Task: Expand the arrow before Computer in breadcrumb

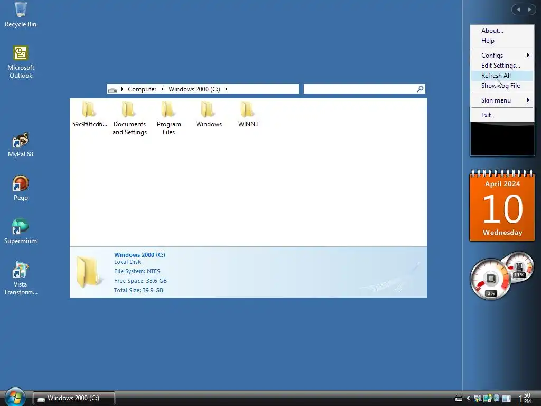Action: 122,89
